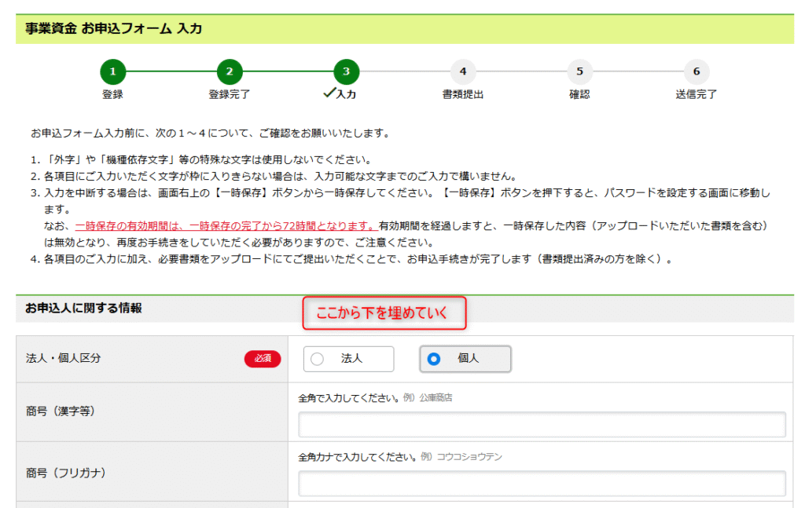The image size is (805, 508).
Task: Focus the 商号（漢字等） text field
Action: click(542, 425)
